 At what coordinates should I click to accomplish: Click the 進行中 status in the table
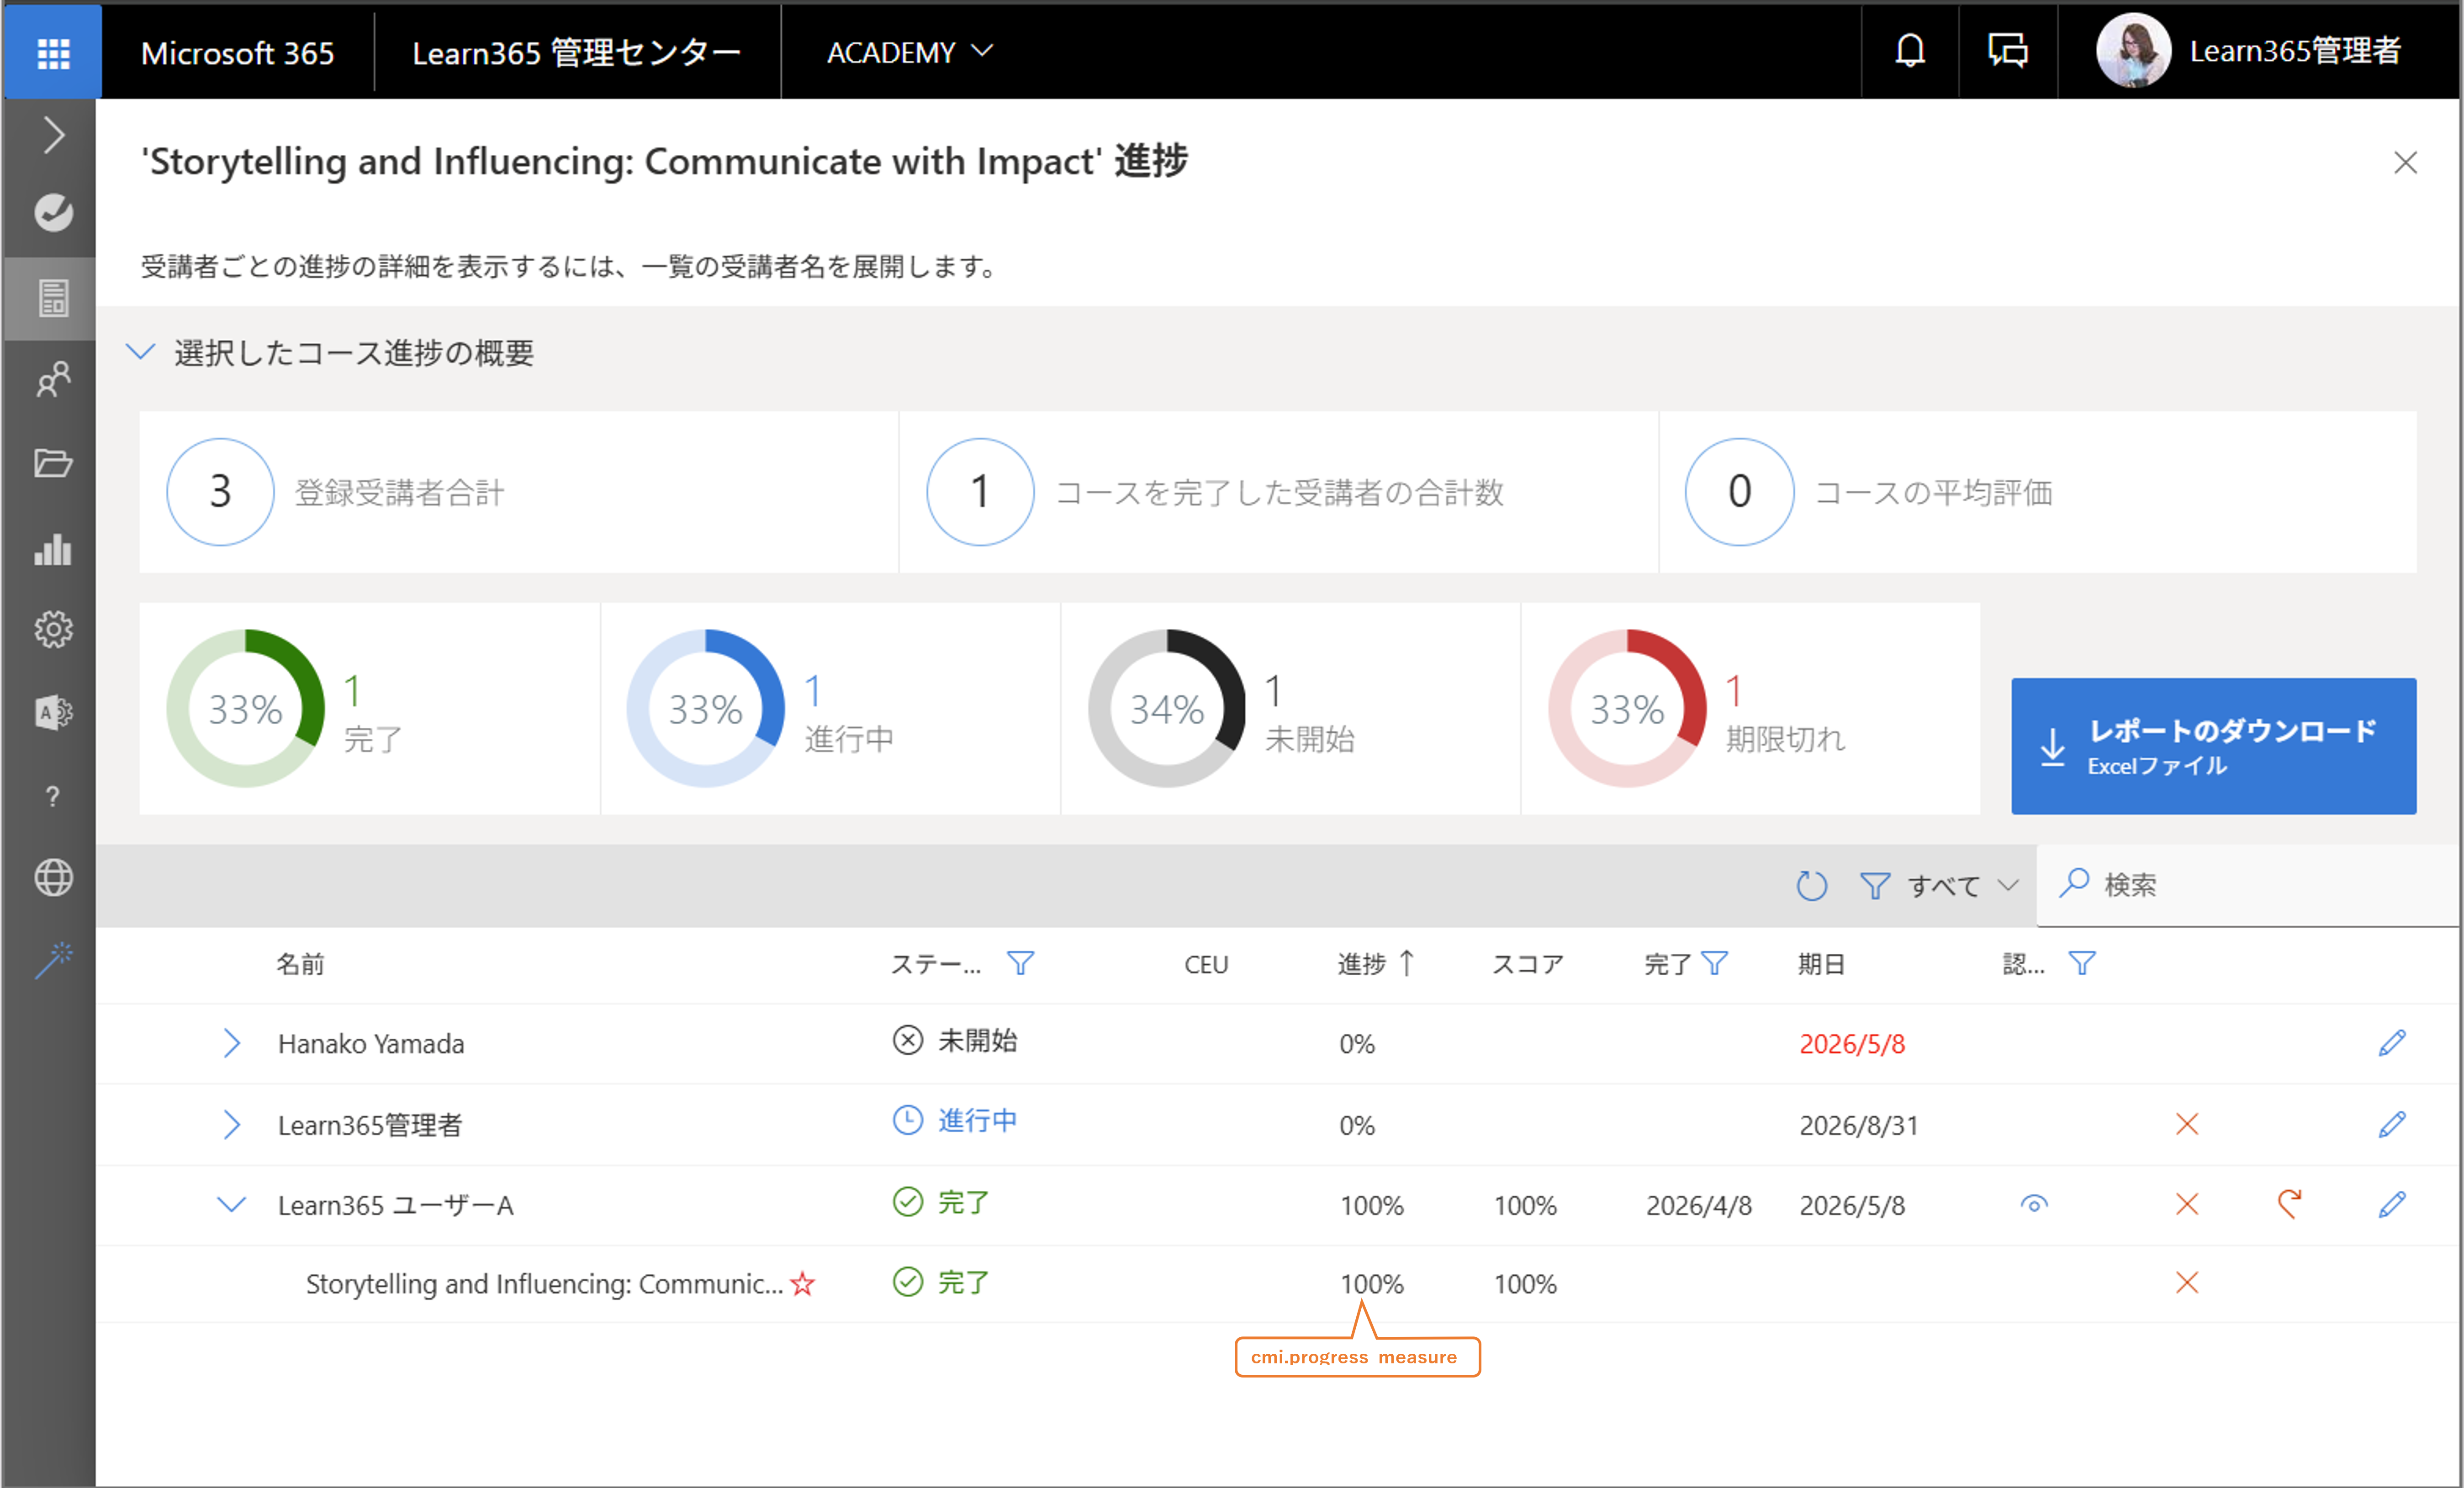pos(955,1120)
